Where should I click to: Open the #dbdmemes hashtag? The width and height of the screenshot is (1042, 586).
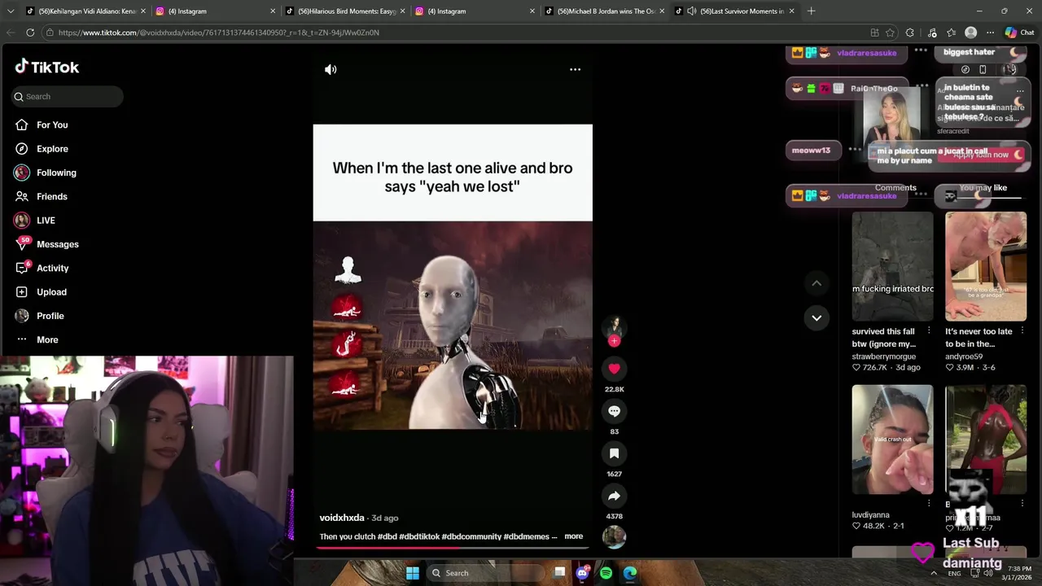(x=526, y=536)
